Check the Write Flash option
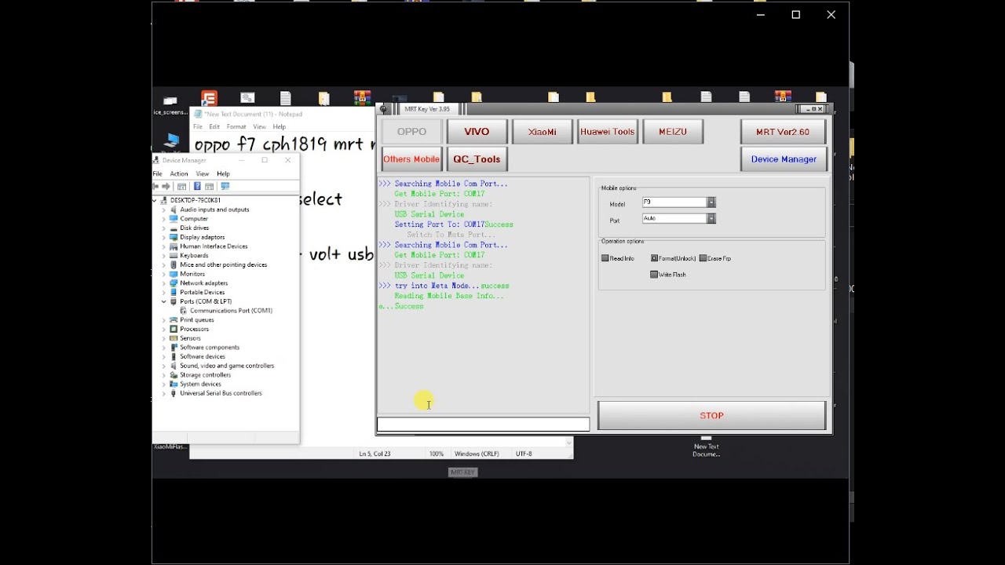Image resolution: width=1005 pixels, height=565 pixels. click(654, 275)
